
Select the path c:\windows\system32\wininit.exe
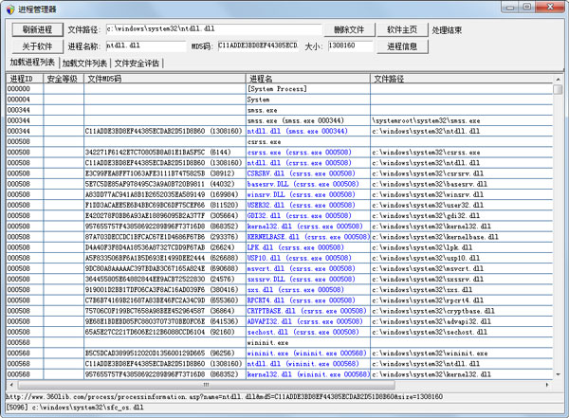click(x=430, y=353)
